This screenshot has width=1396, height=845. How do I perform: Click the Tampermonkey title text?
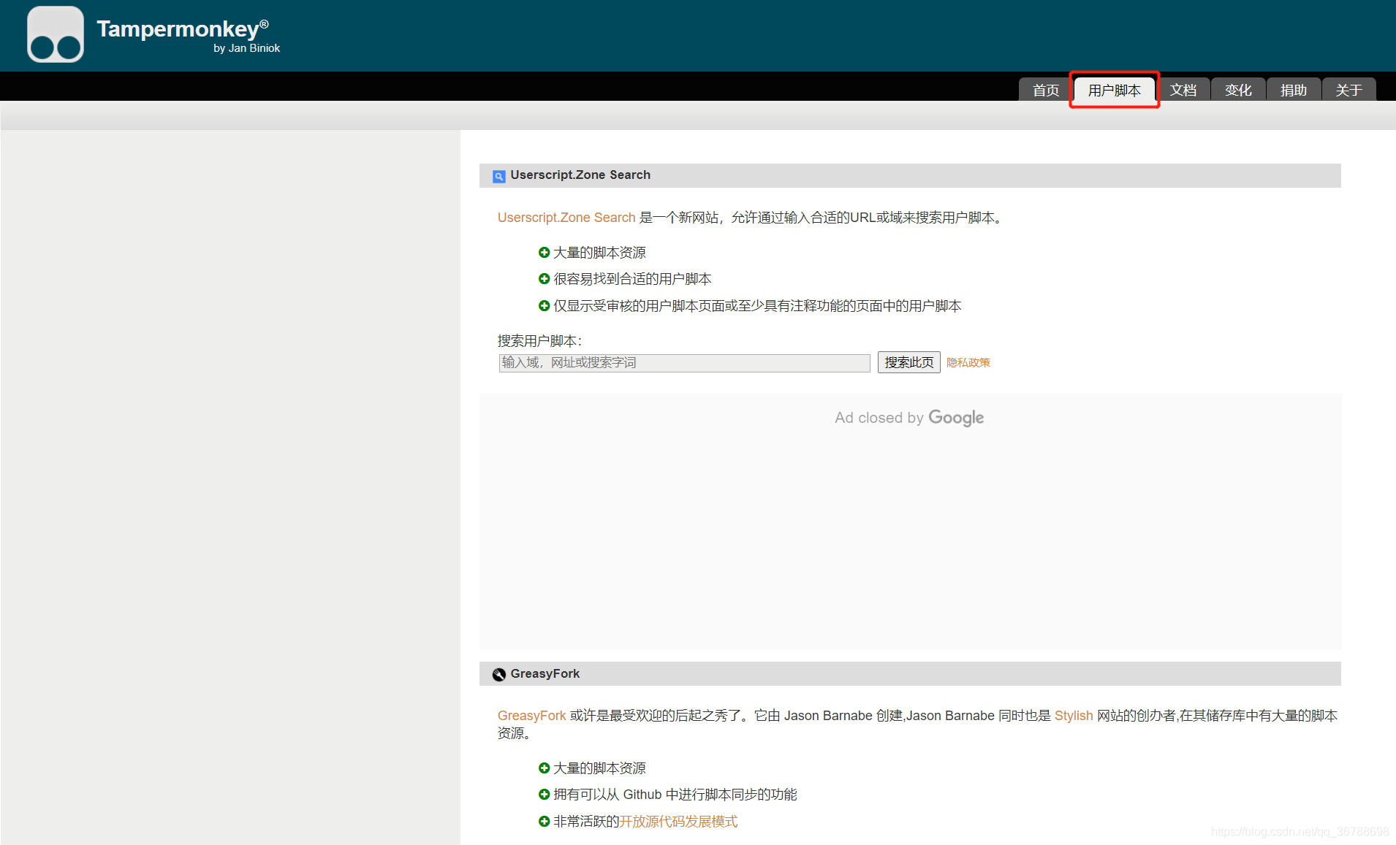coord(183,28)
